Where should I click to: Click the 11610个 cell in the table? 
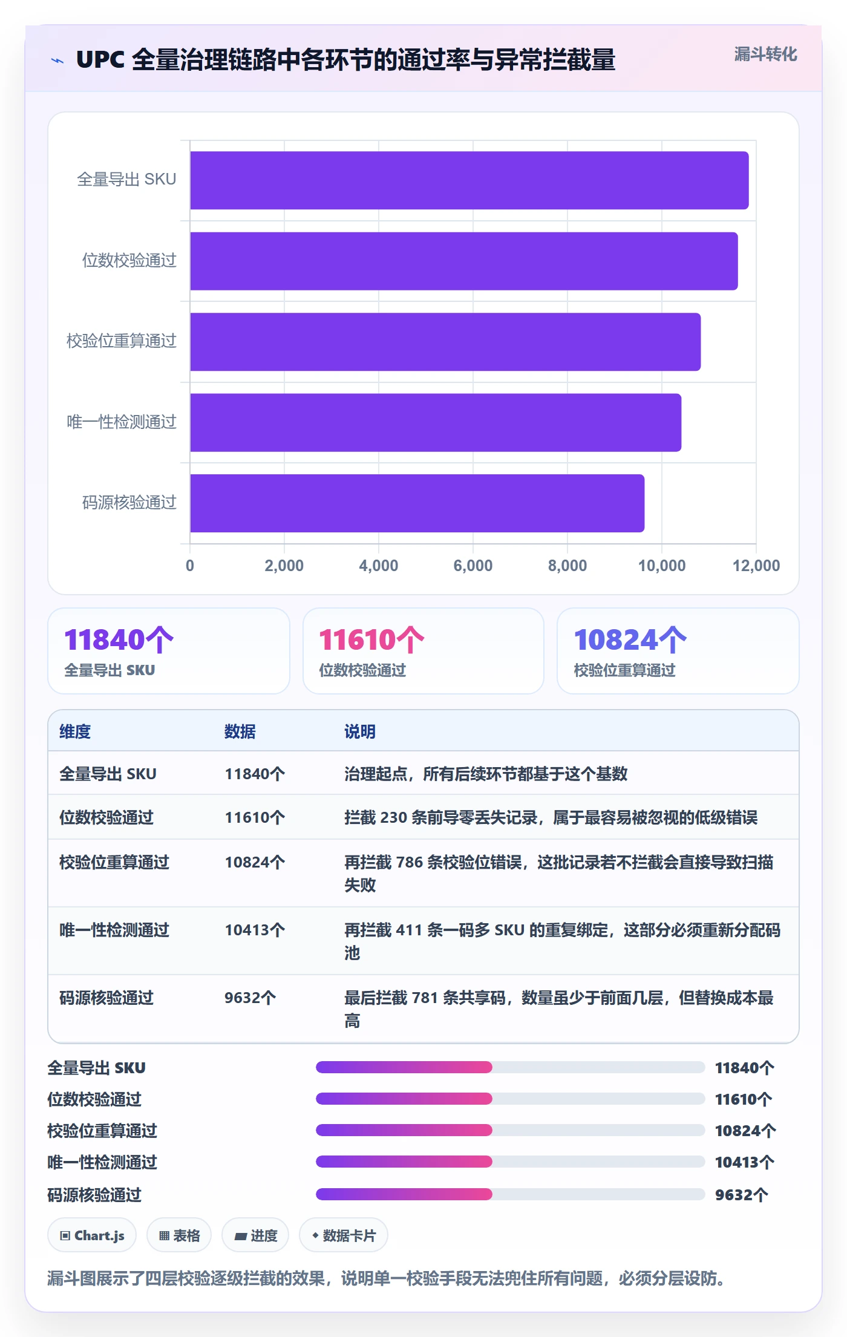pyautogui.click(x=255, y=817)
